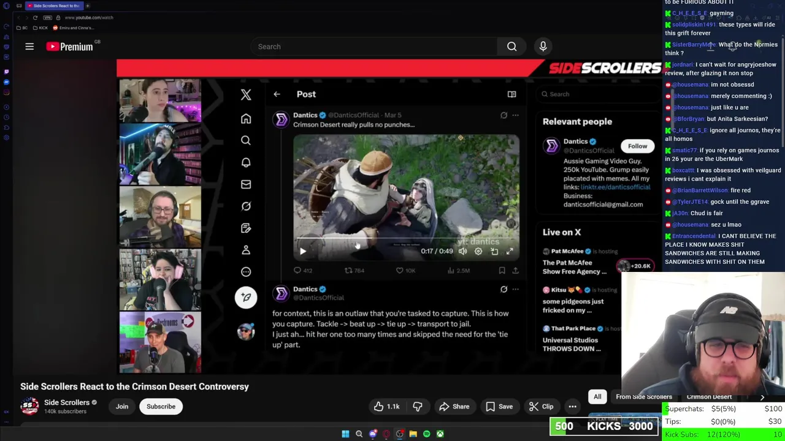Start voice search with the microphone icon

pos(543,47)
